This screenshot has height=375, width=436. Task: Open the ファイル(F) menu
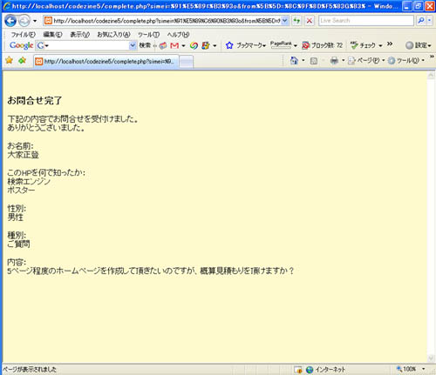point(23,35)
